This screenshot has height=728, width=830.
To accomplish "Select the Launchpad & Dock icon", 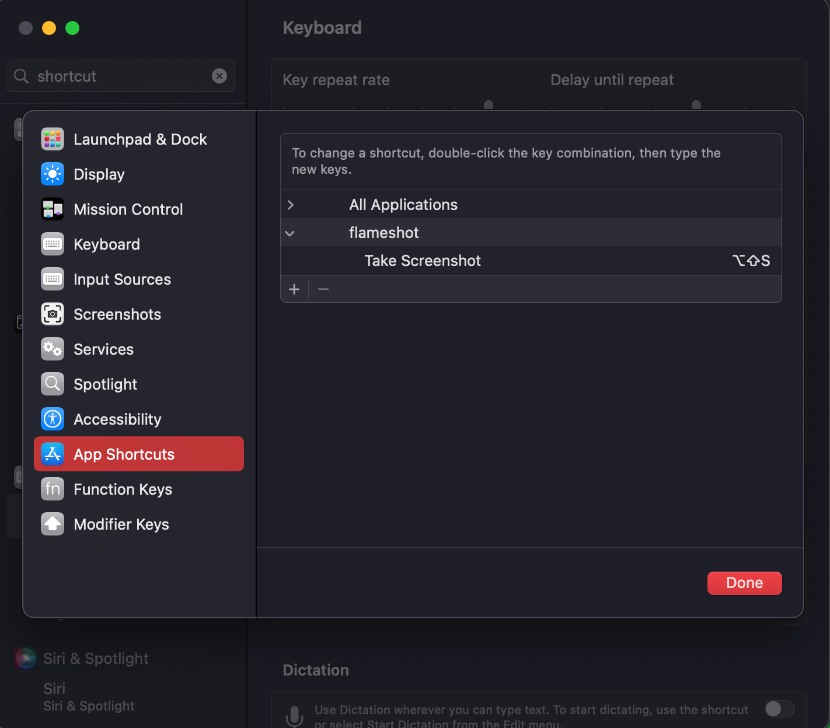I will [x=52, y=139].
